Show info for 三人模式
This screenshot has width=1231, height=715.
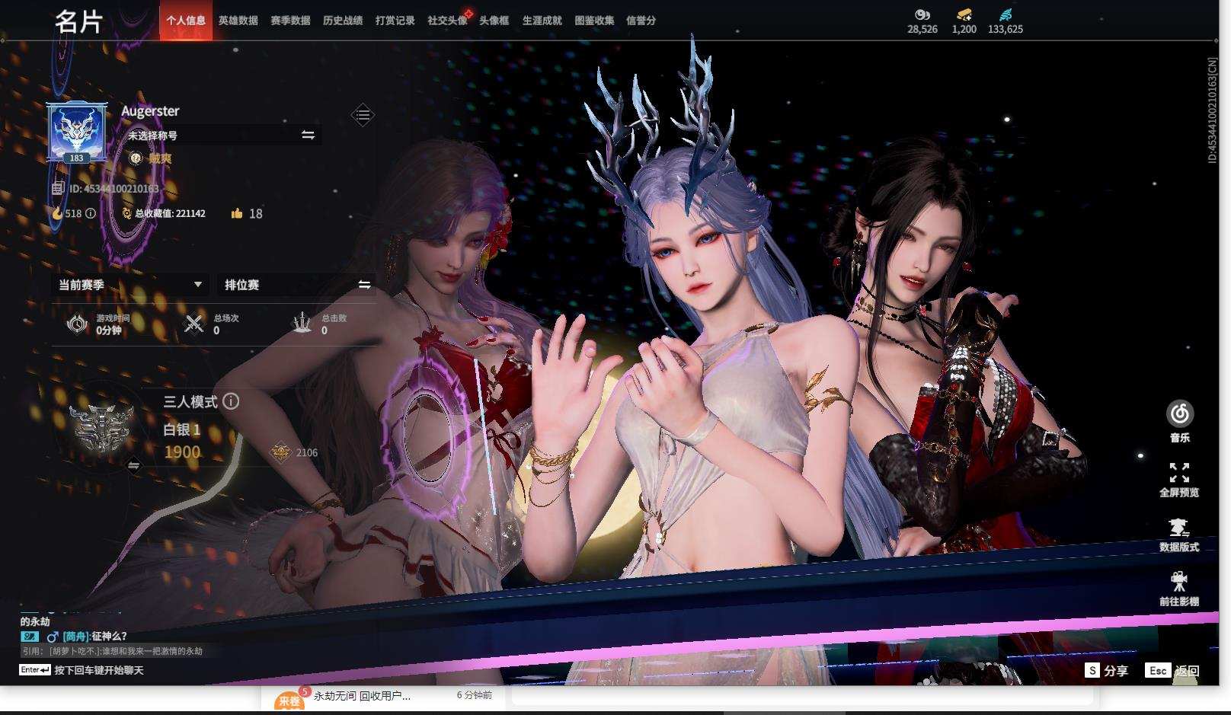click(x=231, y=401)
